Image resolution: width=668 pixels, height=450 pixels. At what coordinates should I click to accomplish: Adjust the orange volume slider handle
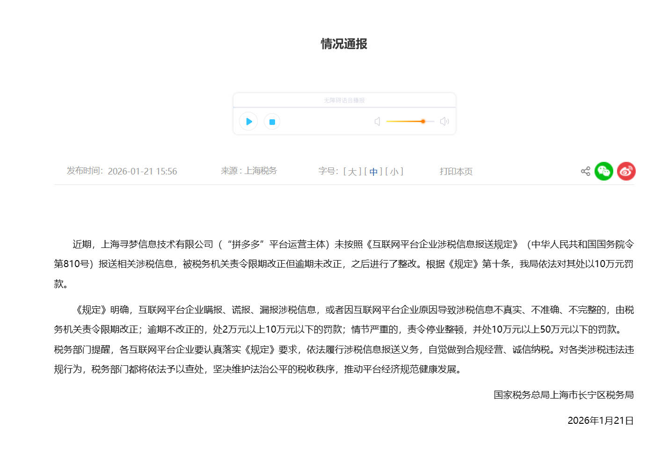pyautogui.click(x=423, y=121)
